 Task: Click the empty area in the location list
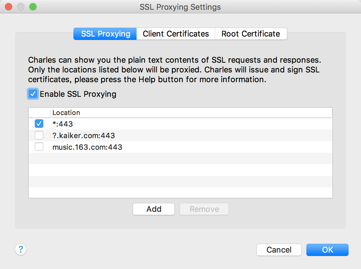click(180, 176)
